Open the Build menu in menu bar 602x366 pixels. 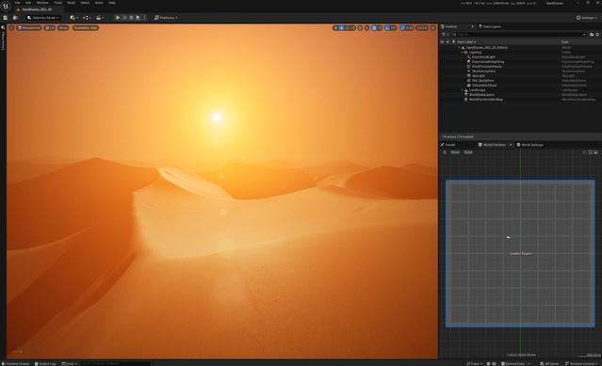tap(71, 3)
